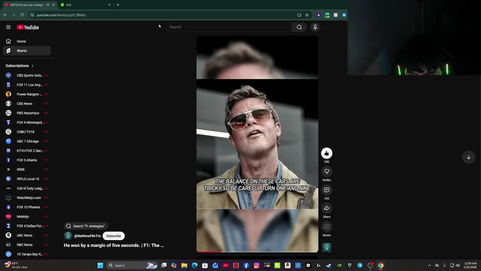
Task: Expand the Subscriptions section chevron
Action: (32, 66)
